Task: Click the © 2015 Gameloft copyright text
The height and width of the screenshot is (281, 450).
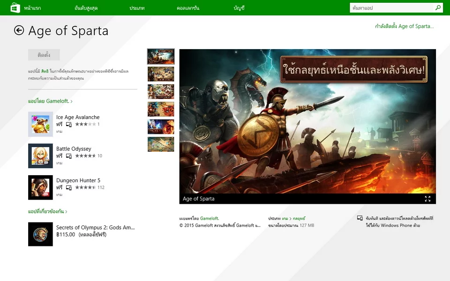Action: 220,225
